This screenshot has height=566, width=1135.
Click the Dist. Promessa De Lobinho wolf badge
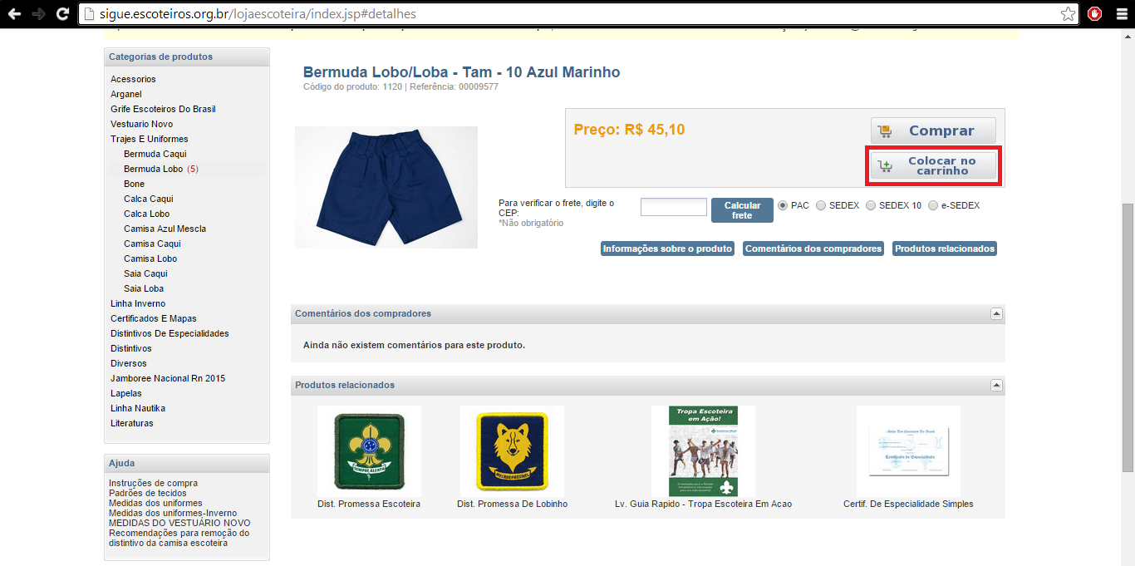click(x=512, y=451)
